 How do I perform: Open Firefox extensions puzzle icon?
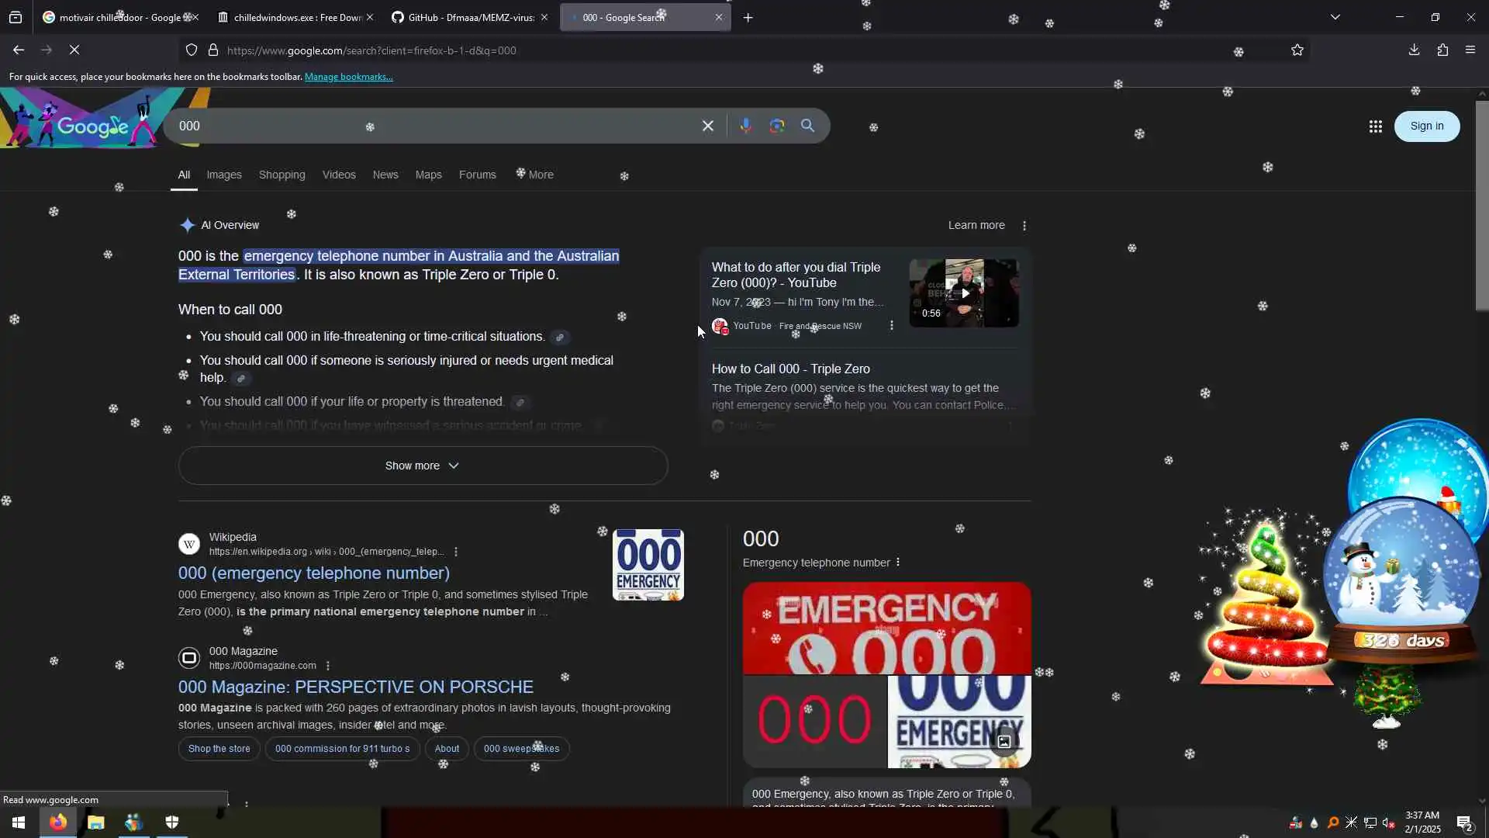point(1442,50)
